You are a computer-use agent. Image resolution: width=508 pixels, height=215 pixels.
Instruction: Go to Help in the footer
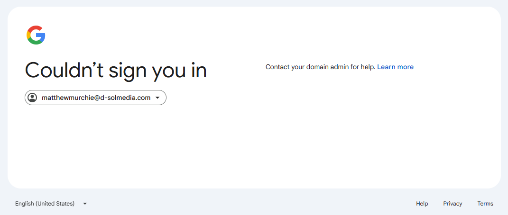tap(422, 204)
